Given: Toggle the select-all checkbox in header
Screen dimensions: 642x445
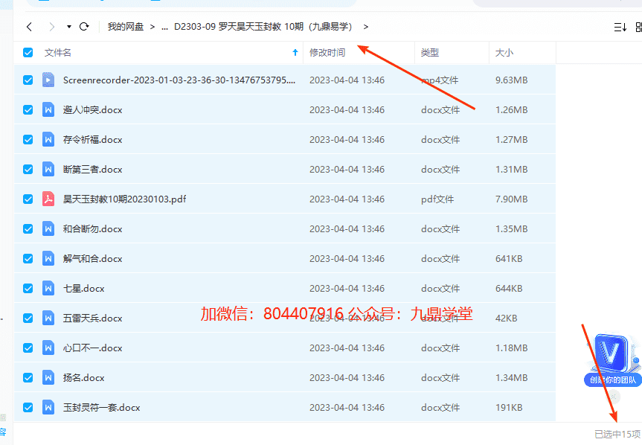Looking at the screenshot, I should [x=28, y=53].
